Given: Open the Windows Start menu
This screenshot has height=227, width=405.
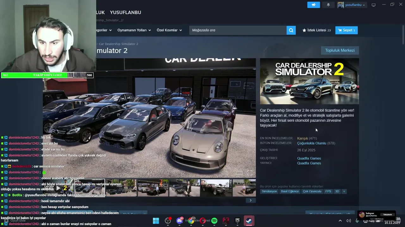Looking at the screenshot, I should point(156,221).
